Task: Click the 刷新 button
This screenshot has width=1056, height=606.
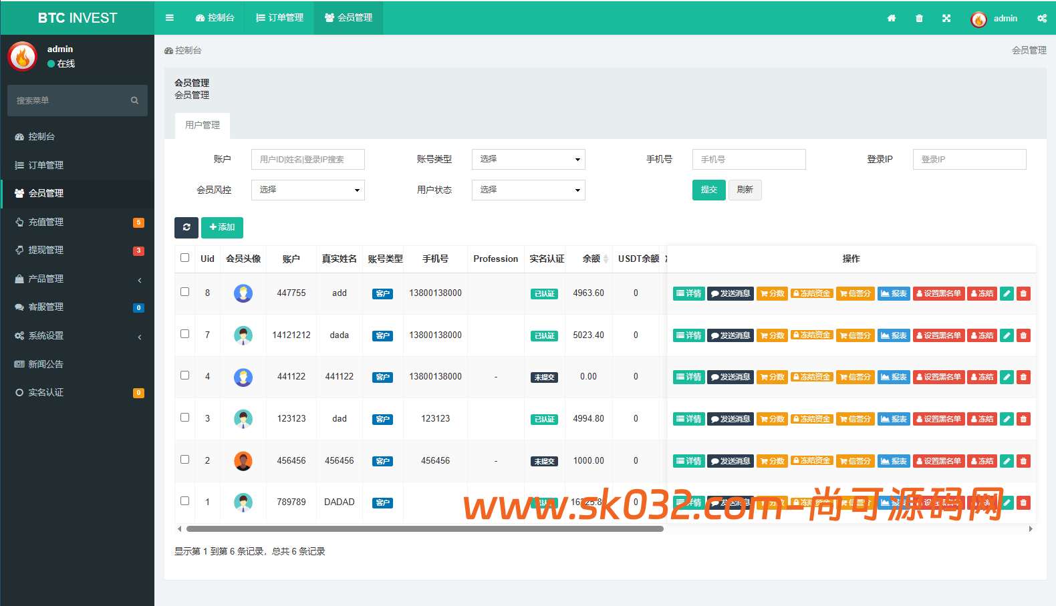Action: coord(745,190)
